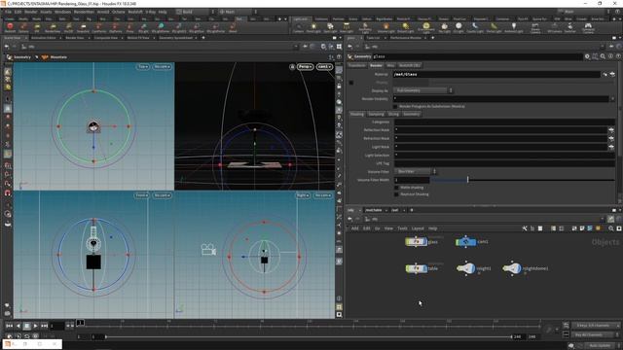The height and width of the screenshot is (350, 623).
Task: Open the File menu
Action: (x=8, y=12)
